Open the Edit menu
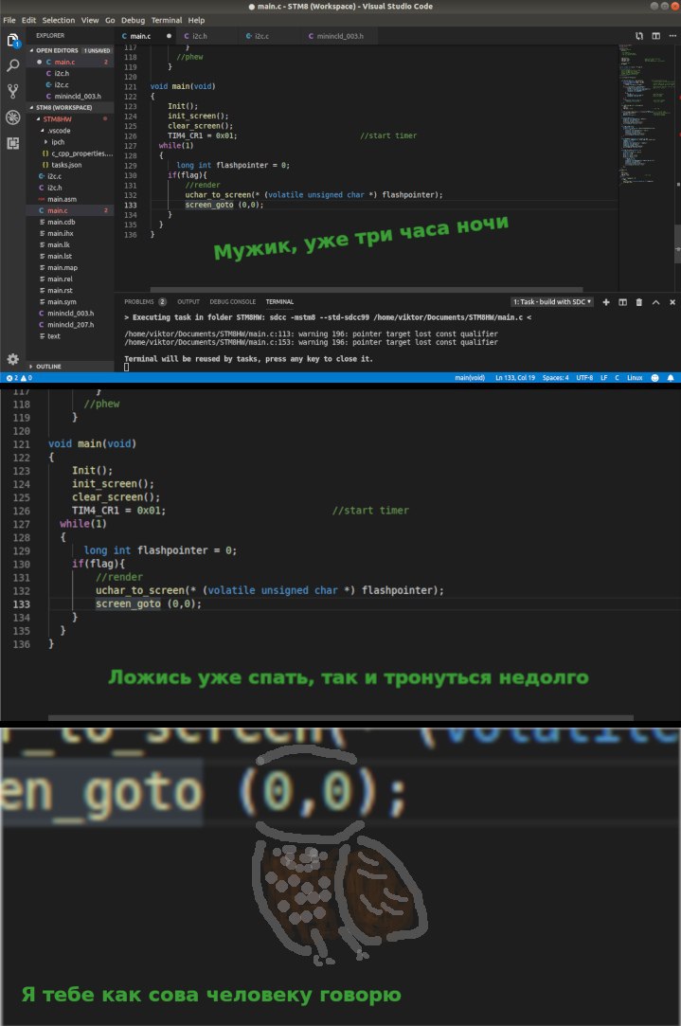Viewport: 681px width, 1026px height. [x=28, y=20]
